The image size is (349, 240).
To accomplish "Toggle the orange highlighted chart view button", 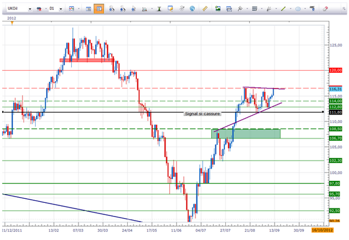I will pyautogui.click(x=99, y=9).
